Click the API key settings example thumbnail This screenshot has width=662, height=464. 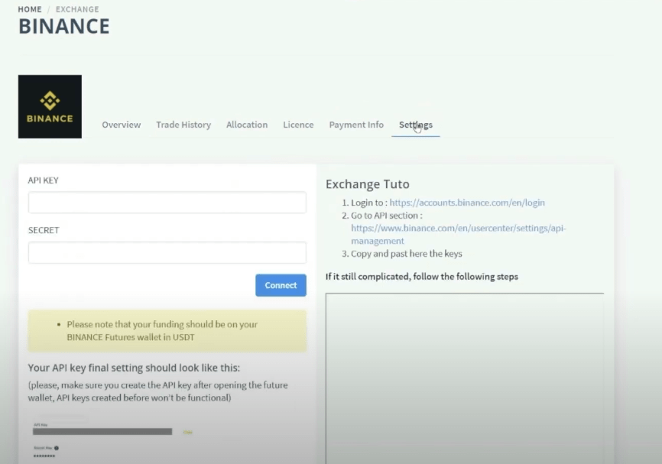tap(113, 440)
